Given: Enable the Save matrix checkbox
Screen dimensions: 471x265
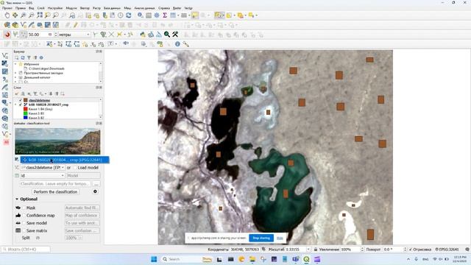Looking at the screenshot, I should pos(24,230).
